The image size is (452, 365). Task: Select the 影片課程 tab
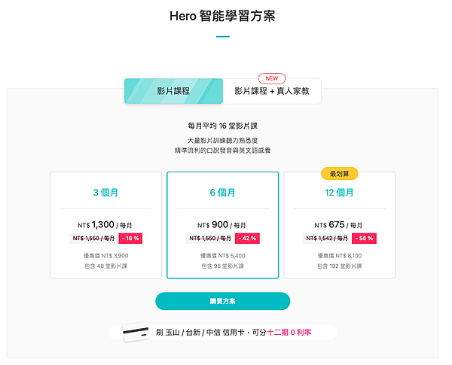pyautogui.click(x=173, y=92)
